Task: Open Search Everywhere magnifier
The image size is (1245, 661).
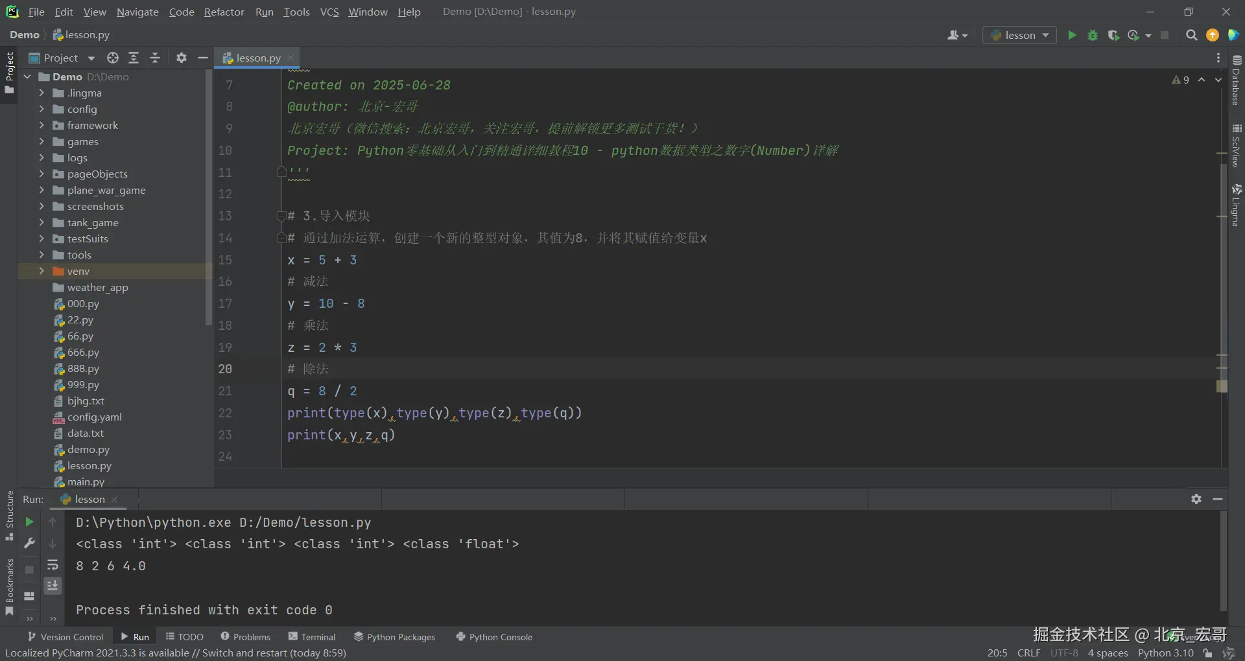Action: [1191, 35]
